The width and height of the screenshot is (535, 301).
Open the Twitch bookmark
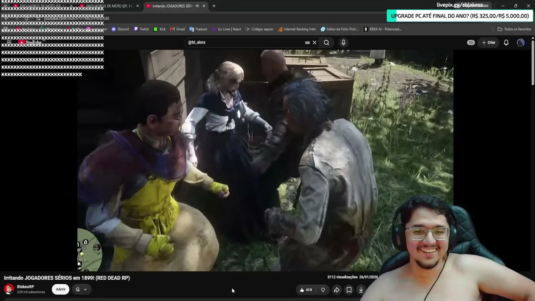[141, 29]
